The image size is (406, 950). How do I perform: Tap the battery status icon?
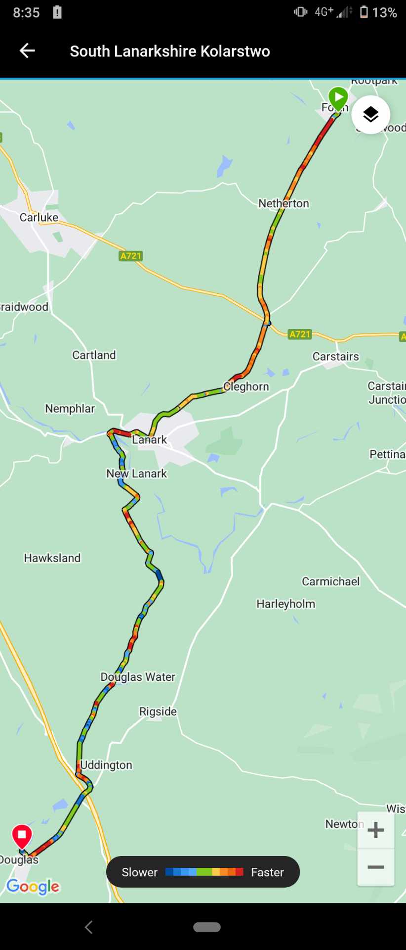click(x=364, y=12)
